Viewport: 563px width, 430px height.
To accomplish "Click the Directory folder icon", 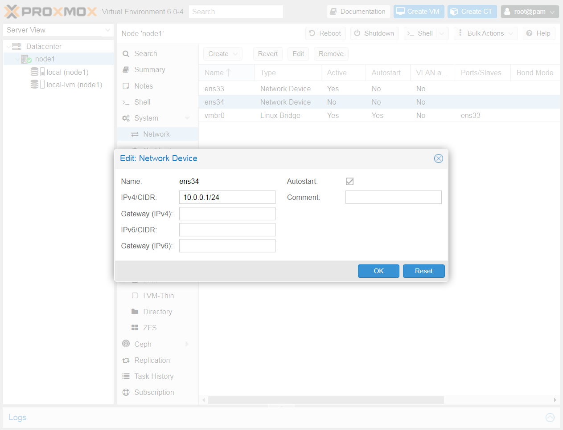I will 135,312.
